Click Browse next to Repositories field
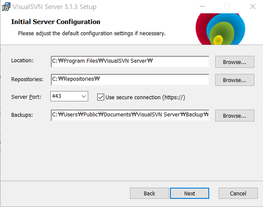The width and height of the screenshot is (263, 207). [235, 80]
